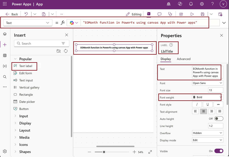Toggle the Auto height switch
Viewport: 229px width, 157px height.
tap(219, 118)
